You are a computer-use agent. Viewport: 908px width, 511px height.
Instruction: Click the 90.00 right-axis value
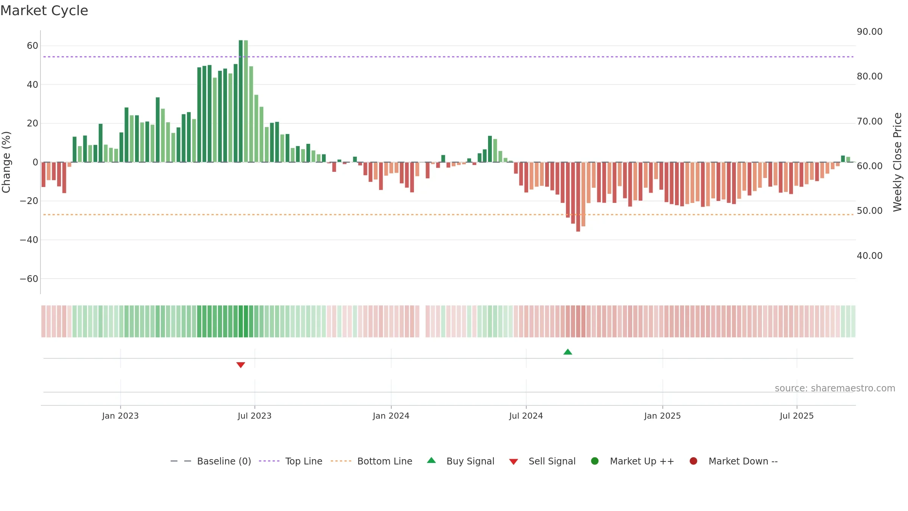point(869,32)
